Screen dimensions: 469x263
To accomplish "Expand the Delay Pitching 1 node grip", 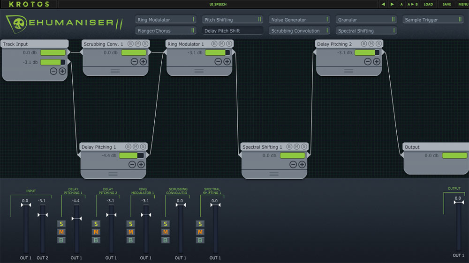I will pyautogui.click(x=113, y=174).
